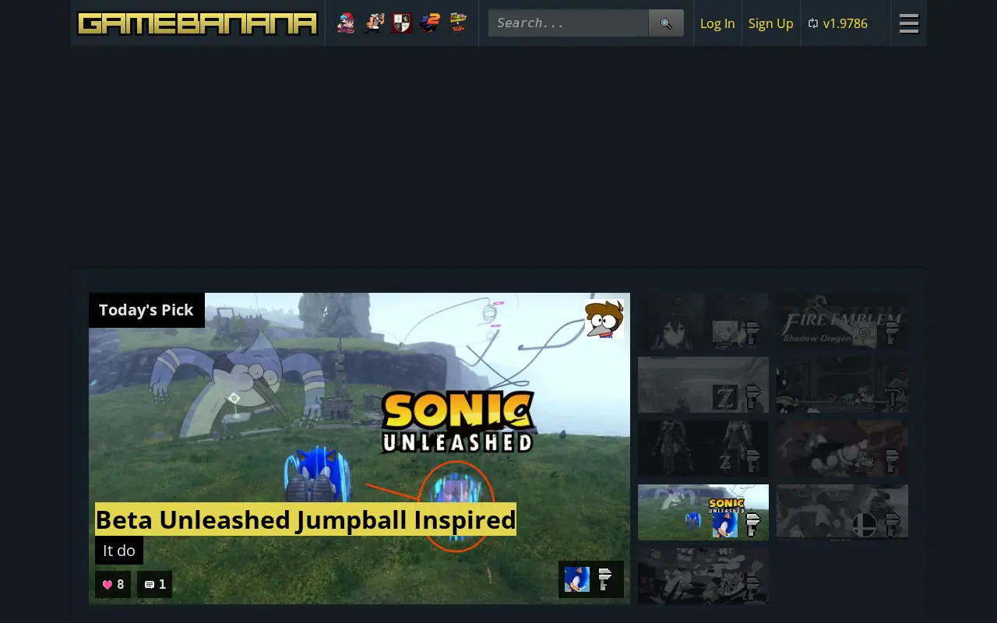This screenshot has width=997, height=623.
Task: Click the Log In link
Action: tap(717, 23)
